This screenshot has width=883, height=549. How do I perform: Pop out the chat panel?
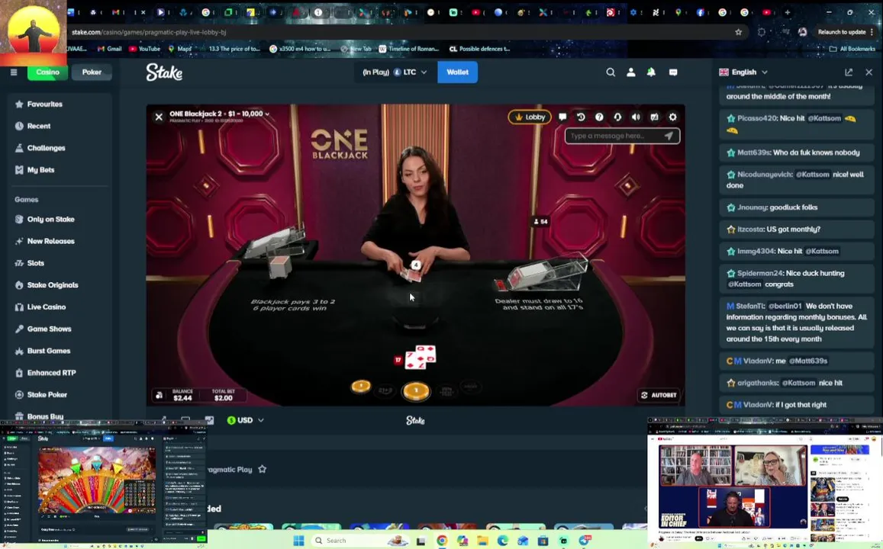pyautogui.click(x=849, y=72)
